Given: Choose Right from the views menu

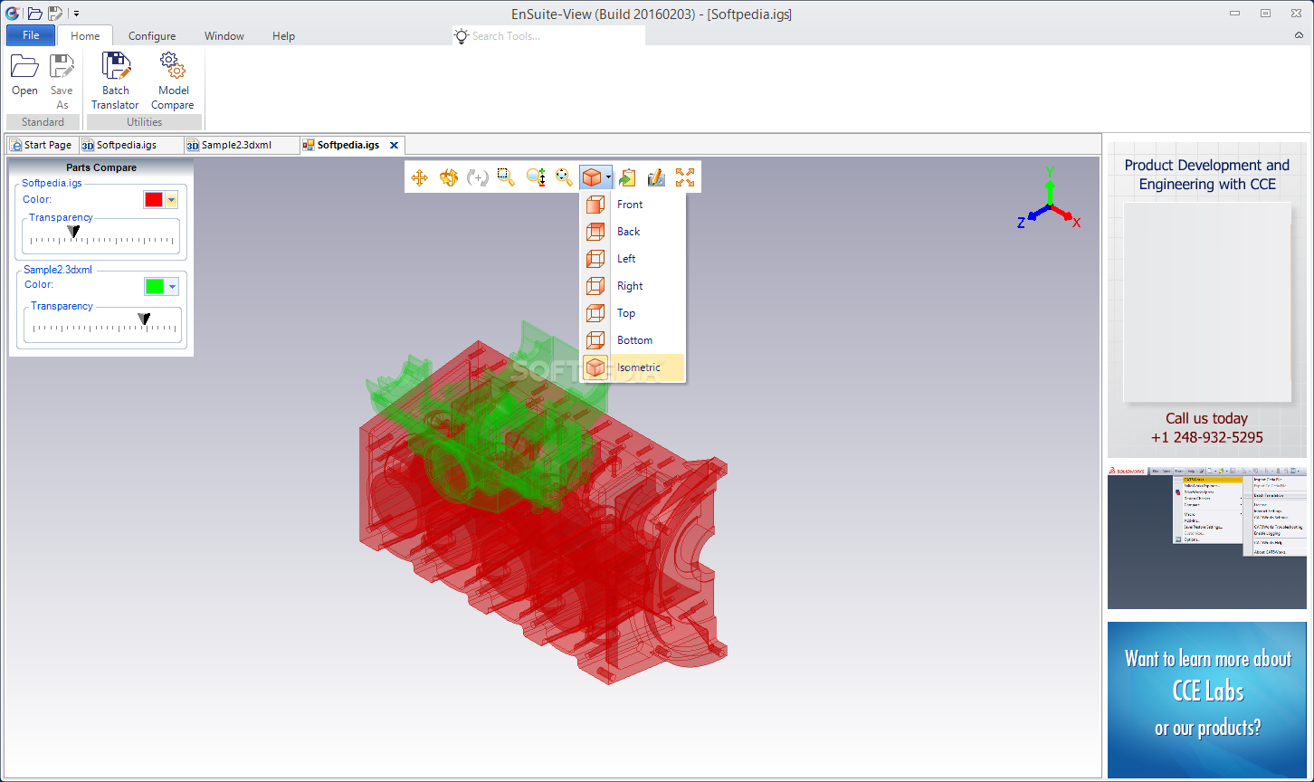Looking at the screenshot, I should pos(633,286).
